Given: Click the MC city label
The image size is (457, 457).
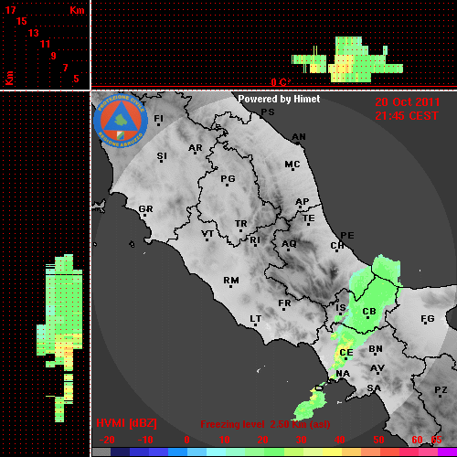Looking at the screenshot, I should tap(292, 165).
